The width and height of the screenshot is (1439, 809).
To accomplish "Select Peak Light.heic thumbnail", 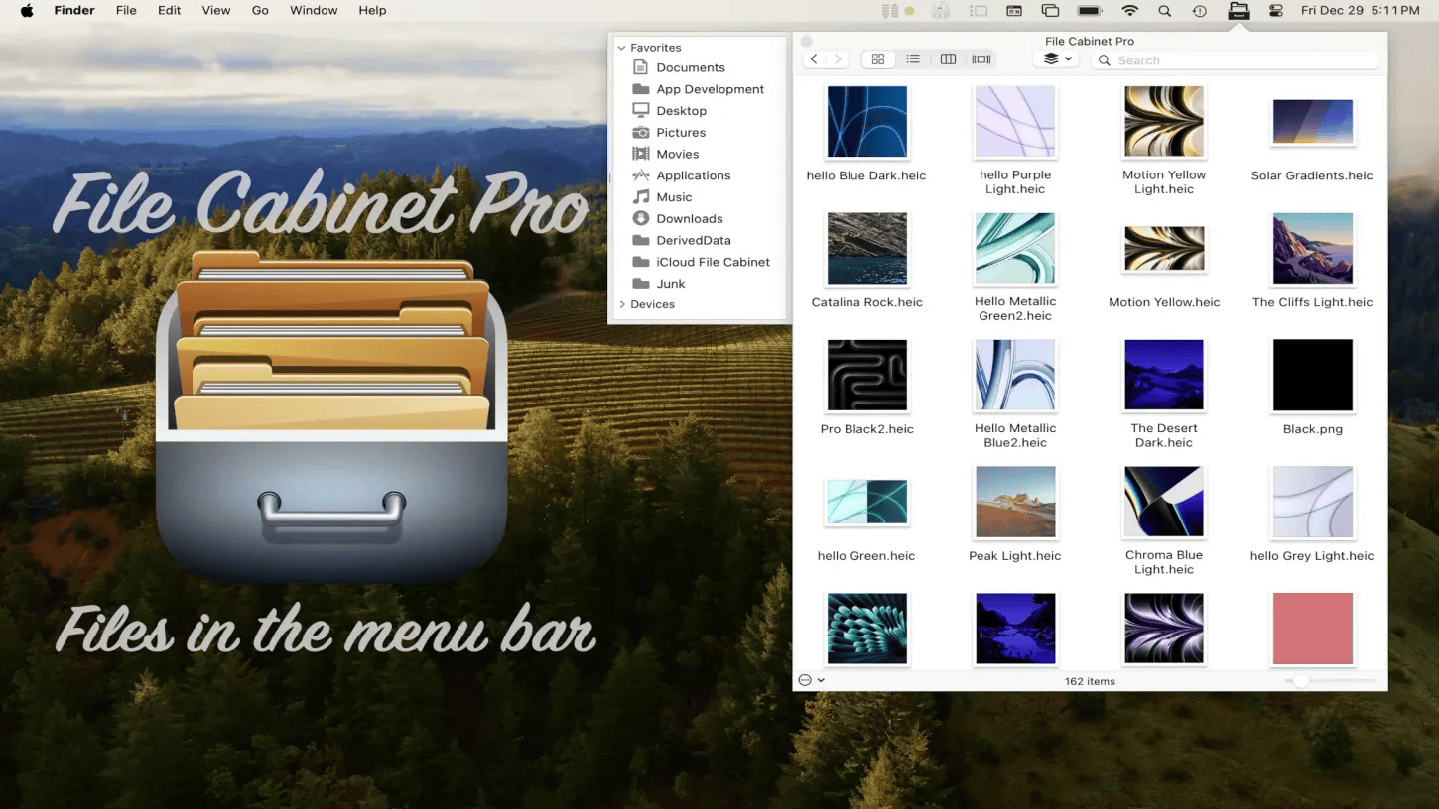I will click(x=1015, y=503).
